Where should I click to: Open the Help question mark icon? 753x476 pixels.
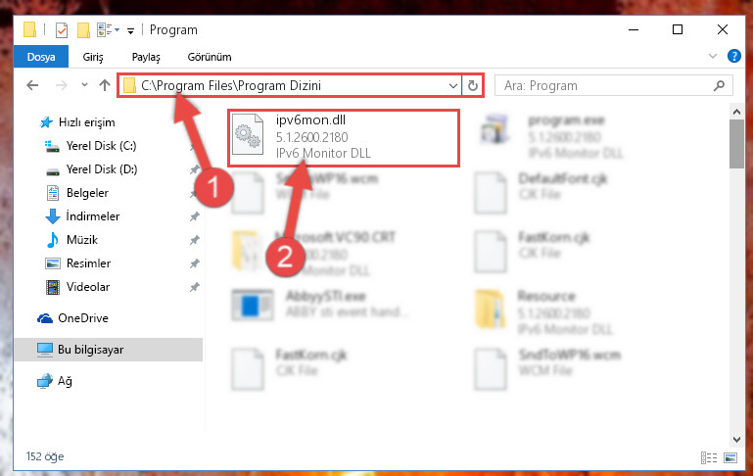733,56
